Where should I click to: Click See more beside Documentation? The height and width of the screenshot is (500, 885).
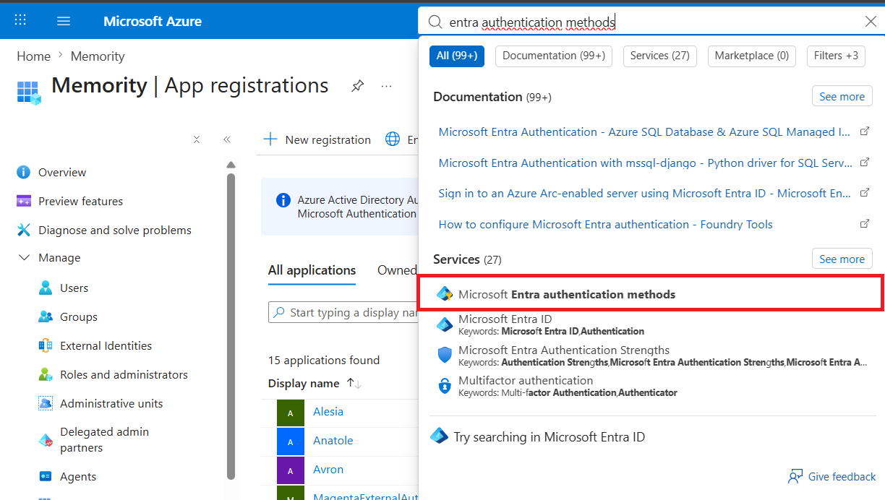coord(842,96)
